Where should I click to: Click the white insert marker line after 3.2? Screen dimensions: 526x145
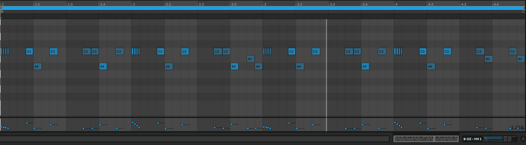pyautogui.click(x=326, y=75)
